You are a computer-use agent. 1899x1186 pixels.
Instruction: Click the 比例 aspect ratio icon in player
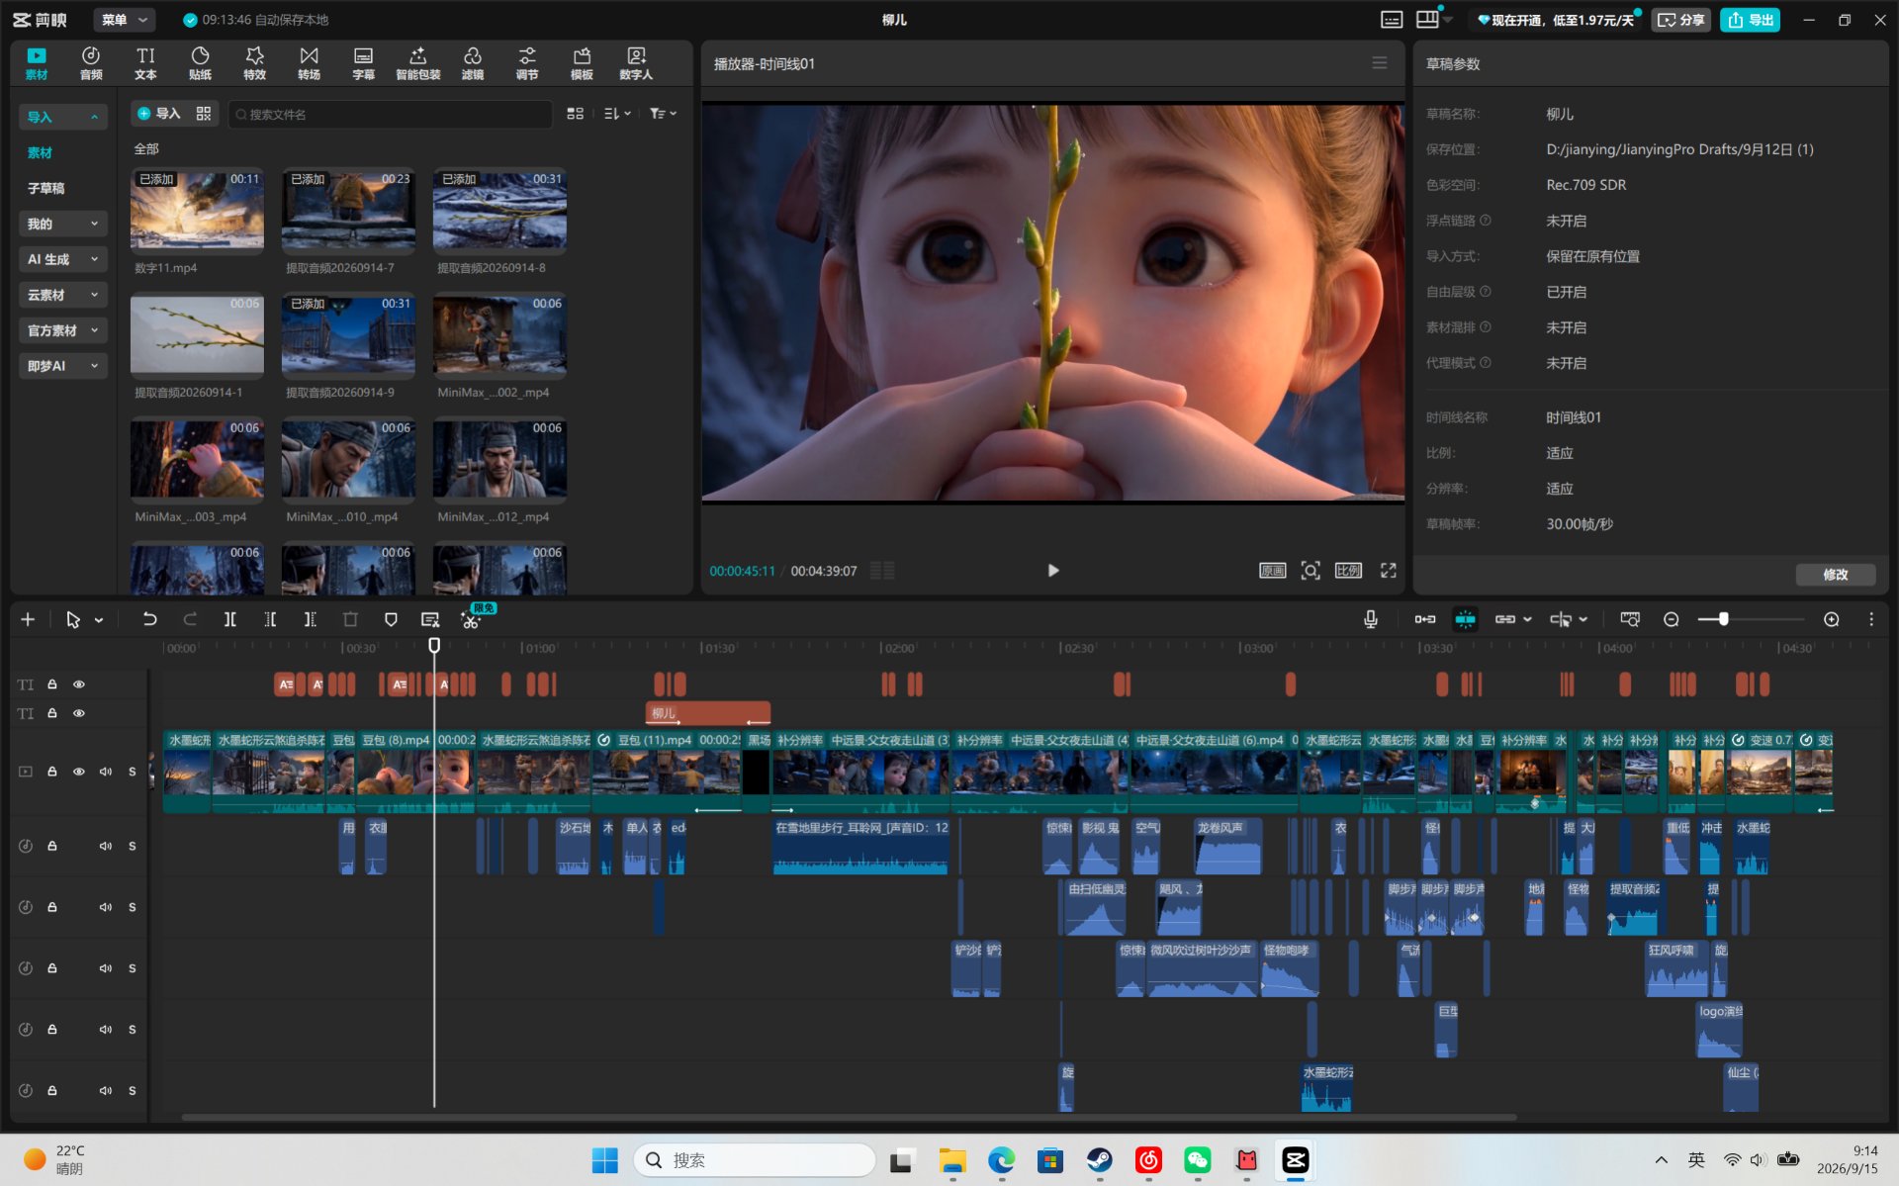point(1348,571)
